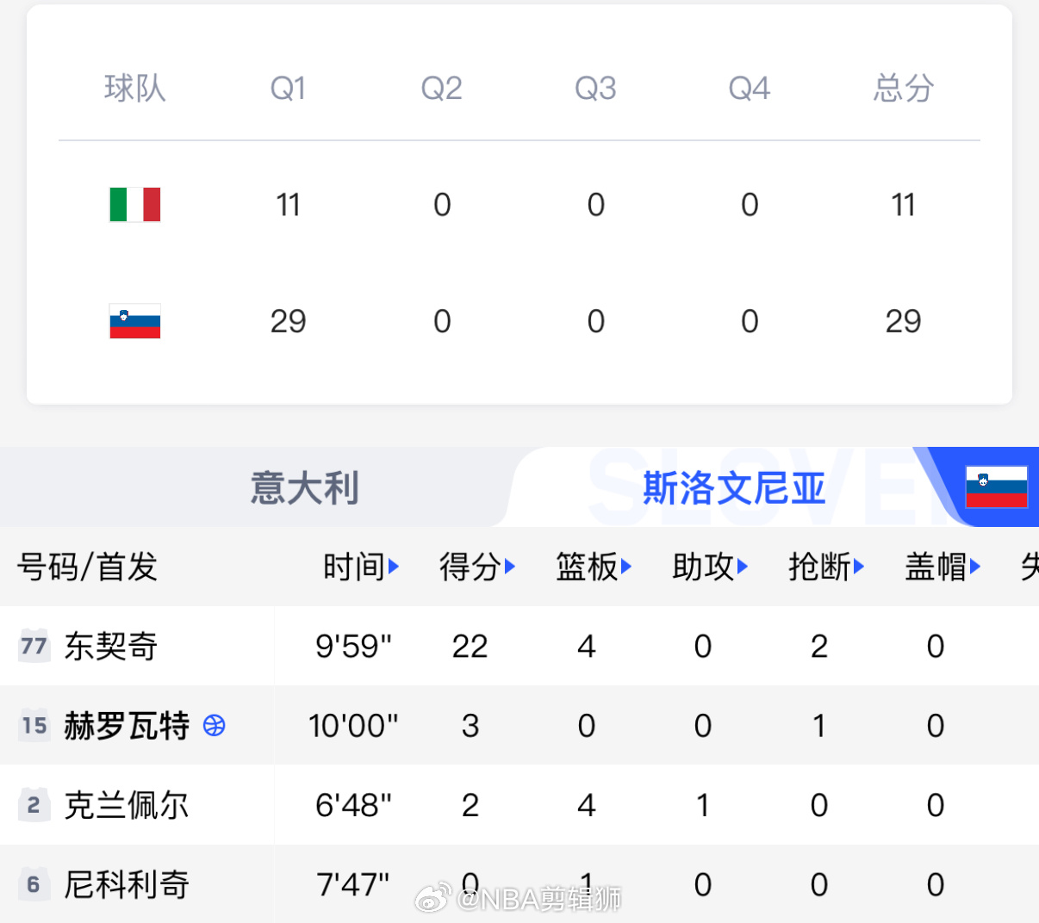Image resolution: width=1039 pixels, height=923 pixels.
Task: Tap jersey number 6 badge
Action: click(34, 884)
